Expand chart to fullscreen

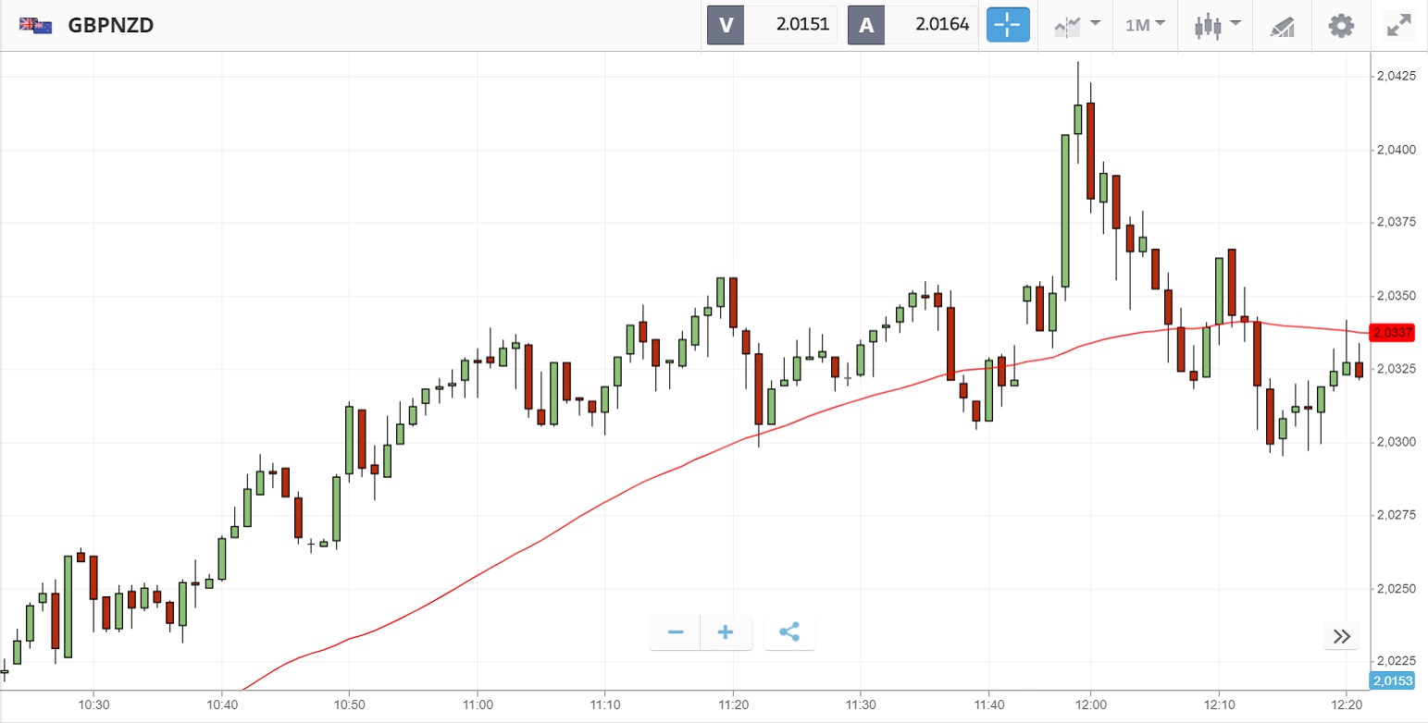[1397, 25]
